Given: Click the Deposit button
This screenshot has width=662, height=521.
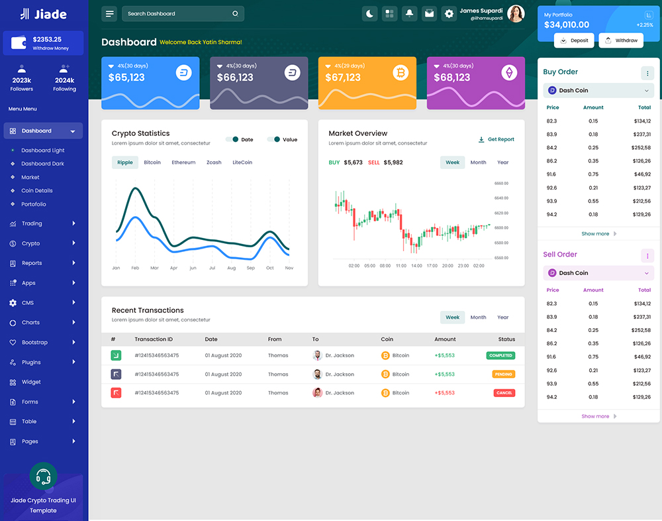Looking at the screenshot, I should click(573, 40).
